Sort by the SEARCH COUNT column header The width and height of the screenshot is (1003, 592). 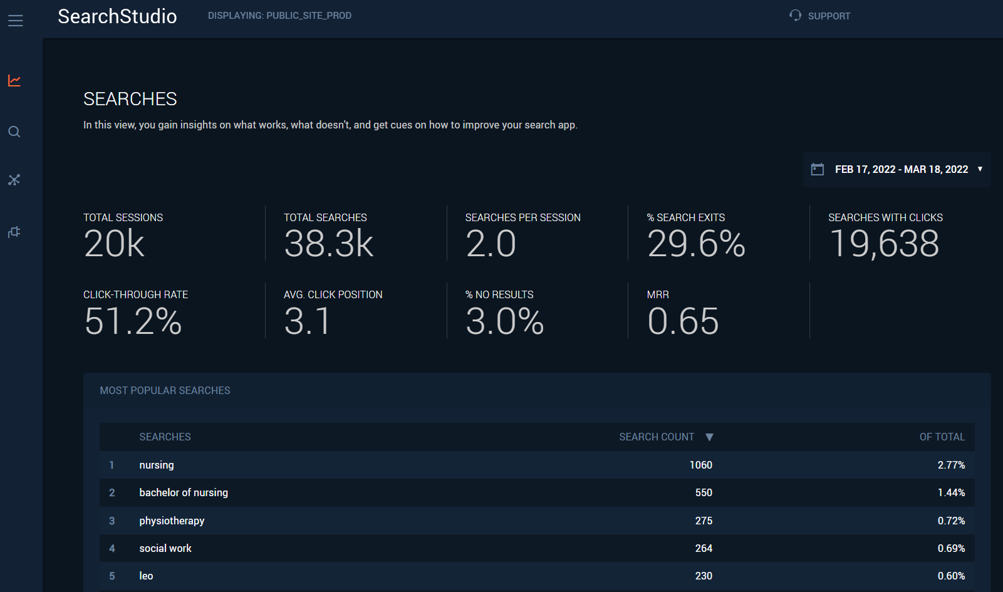click(x=656, y=437)
